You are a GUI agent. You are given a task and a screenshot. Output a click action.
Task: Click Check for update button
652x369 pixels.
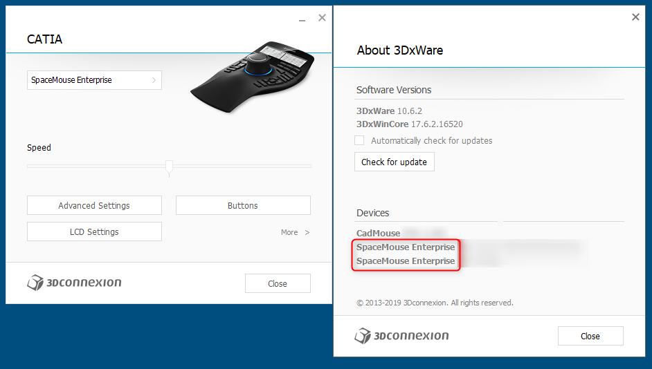395,162
